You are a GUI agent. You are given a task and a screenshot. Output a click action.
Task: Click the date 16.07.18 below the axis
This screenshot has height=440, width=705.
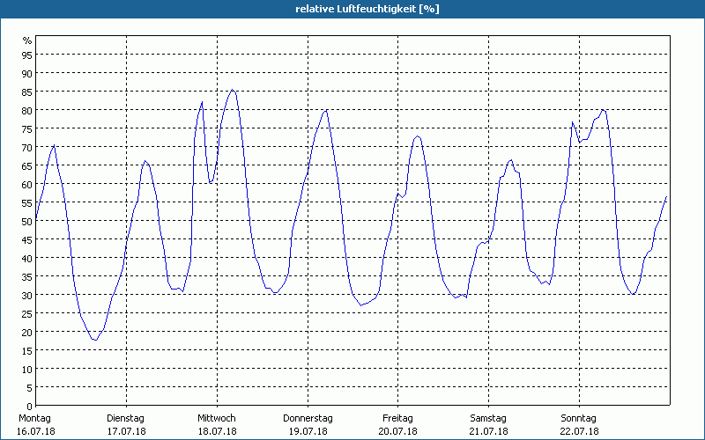tap(35, 431)
